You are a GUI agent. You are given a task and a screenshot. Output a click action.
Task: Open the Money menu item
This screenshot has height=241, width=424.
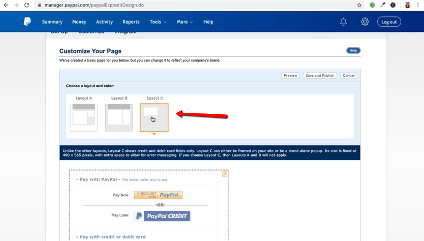click(79, 22)
